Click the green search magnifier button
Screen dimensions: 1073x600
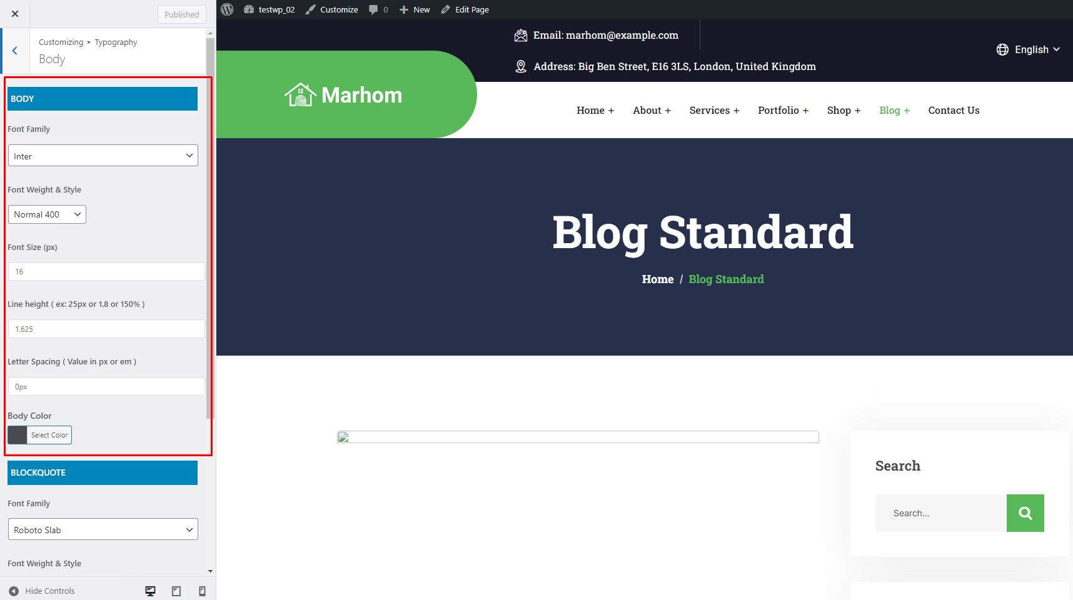[1025, 513]
